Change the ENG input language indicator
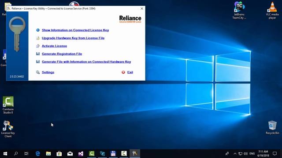Screen dimensions: 282x158 coord(252,154)
